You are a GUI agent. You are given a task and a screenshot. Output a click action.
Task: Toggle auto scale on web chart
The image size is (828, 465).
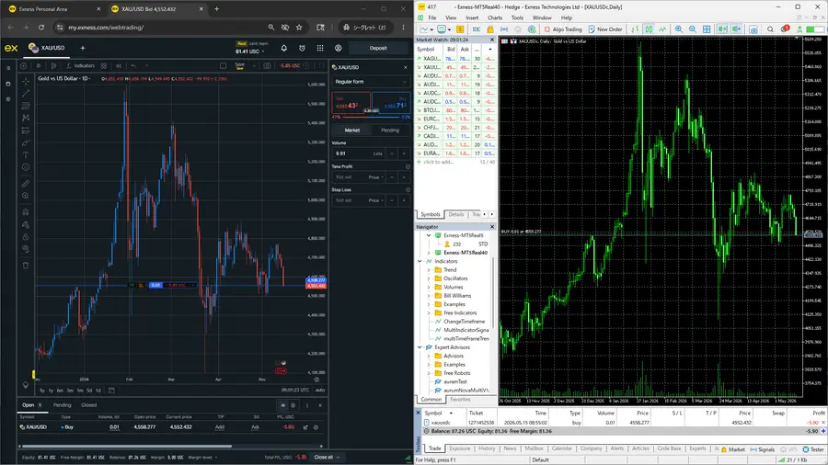320,391
